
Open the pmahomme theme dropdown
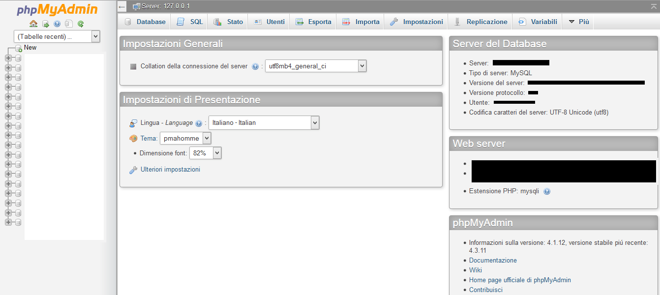[x=185, y=139]
